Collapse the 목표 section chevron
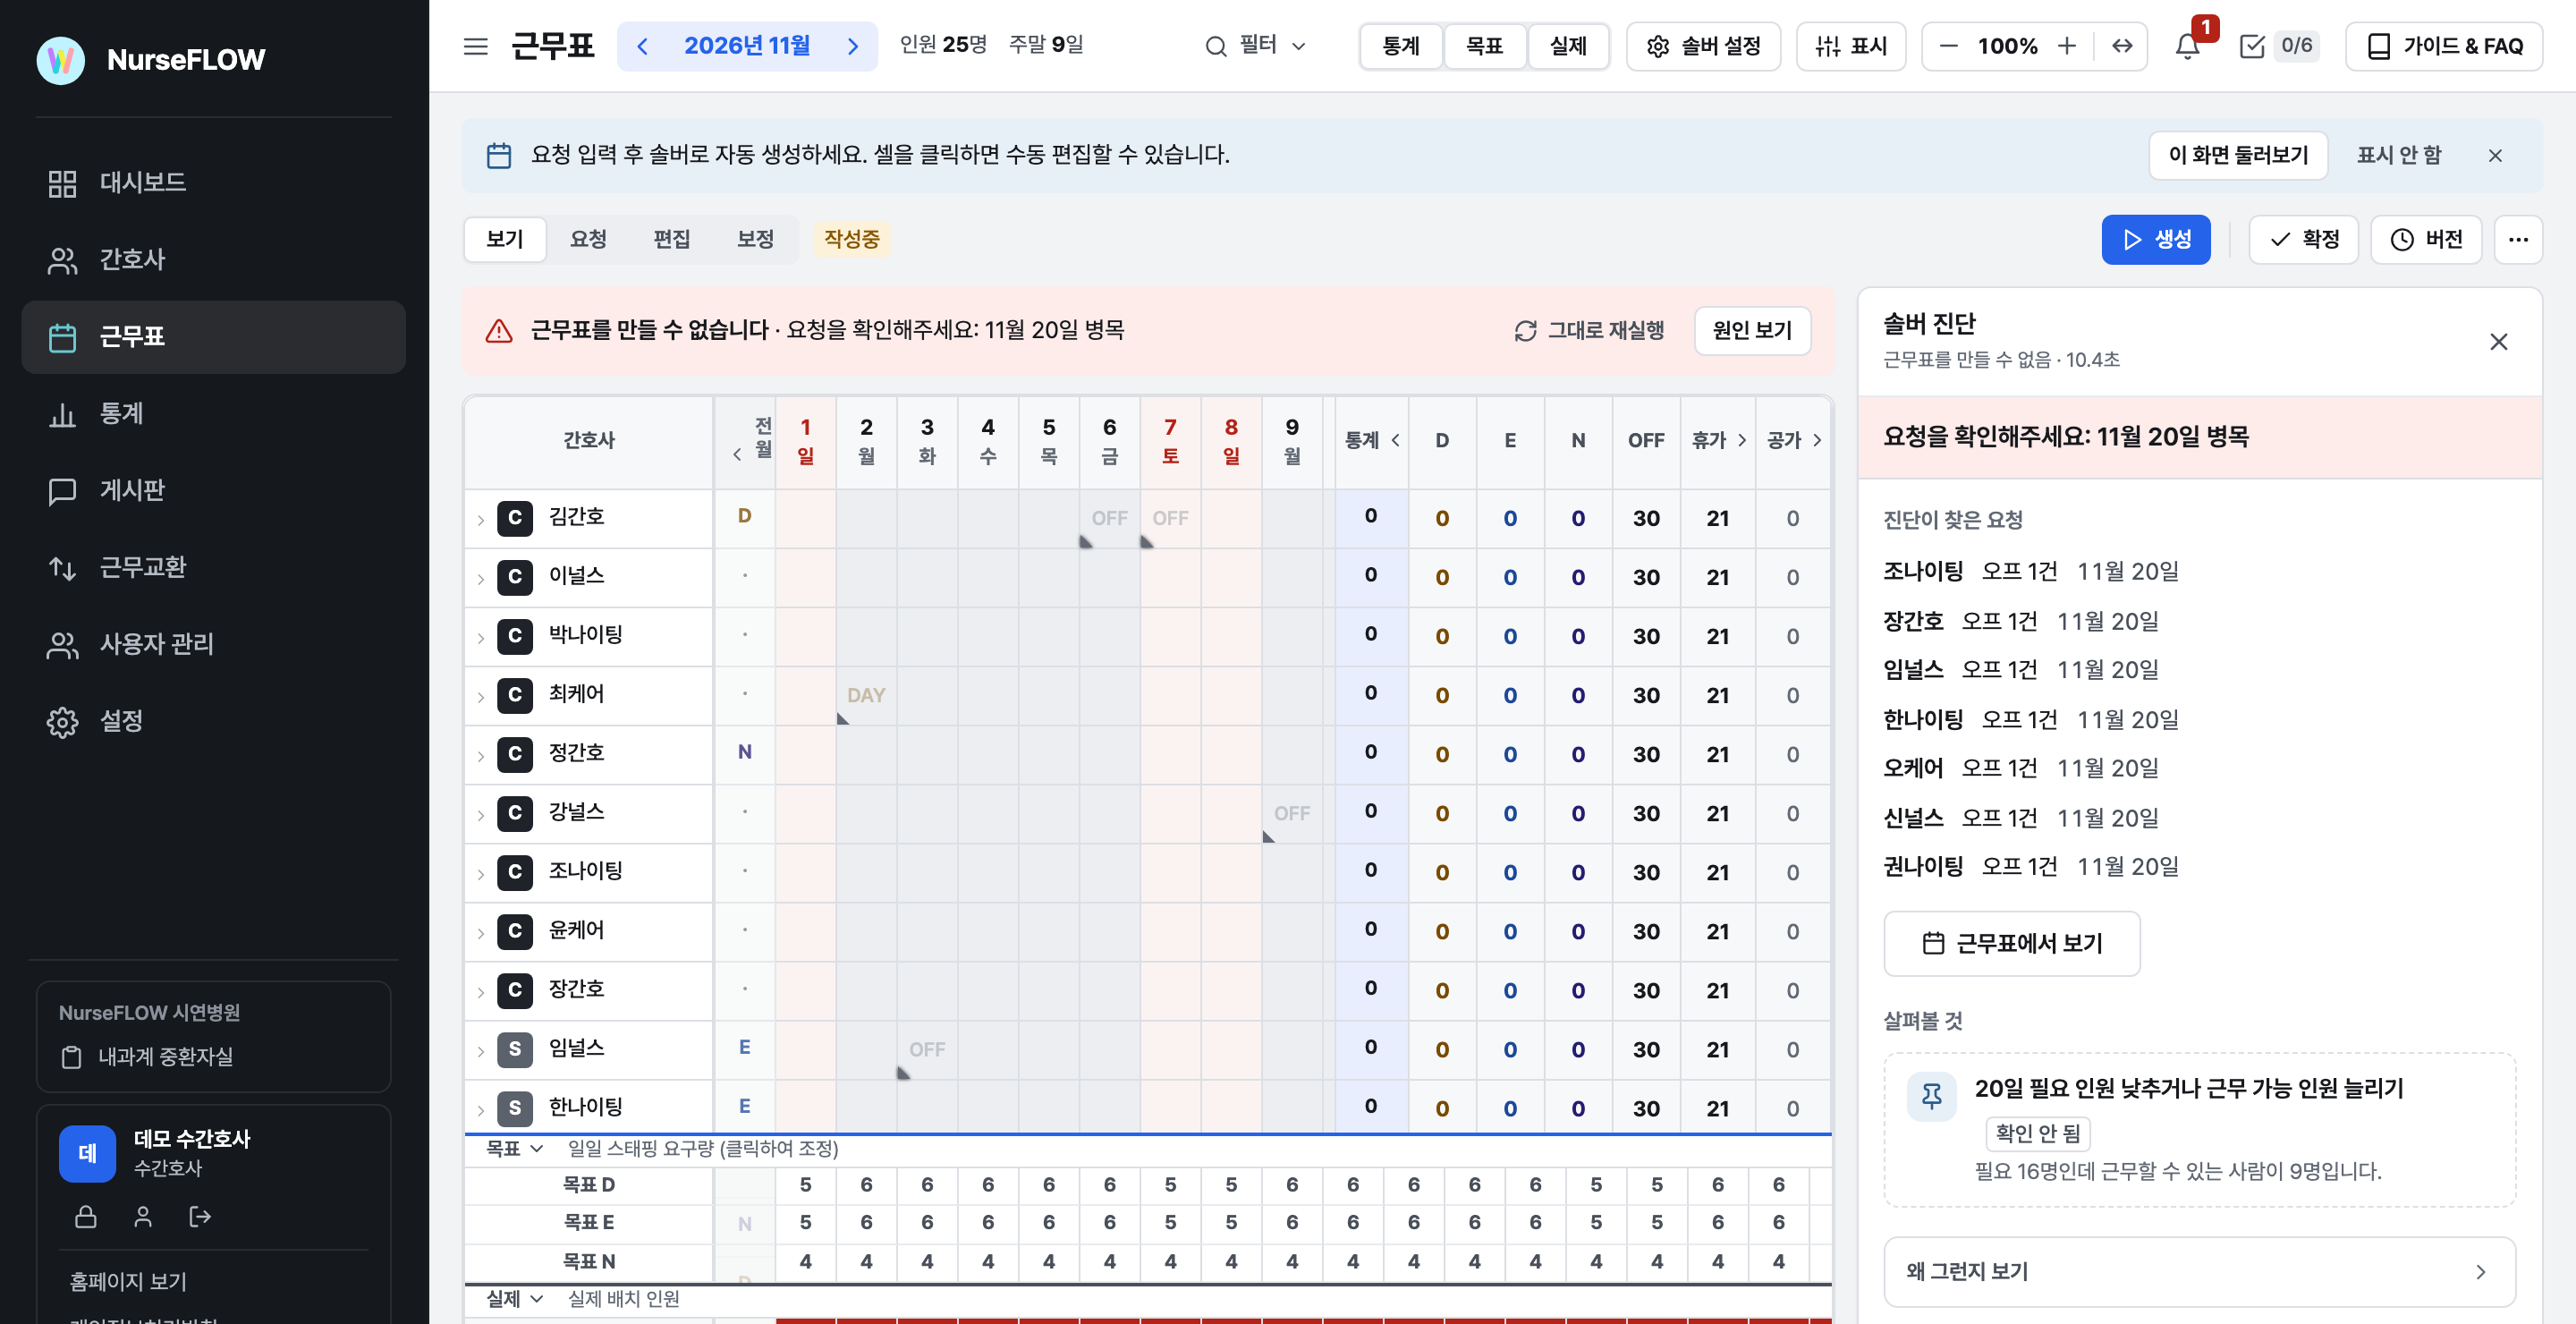2576x1324 pixels. click(536, 1149)
